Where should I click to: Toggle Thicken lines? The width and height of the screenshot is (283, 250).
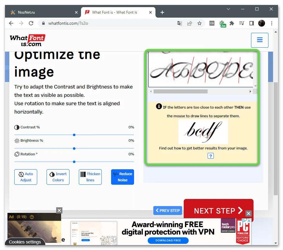(x=90, y=177)
